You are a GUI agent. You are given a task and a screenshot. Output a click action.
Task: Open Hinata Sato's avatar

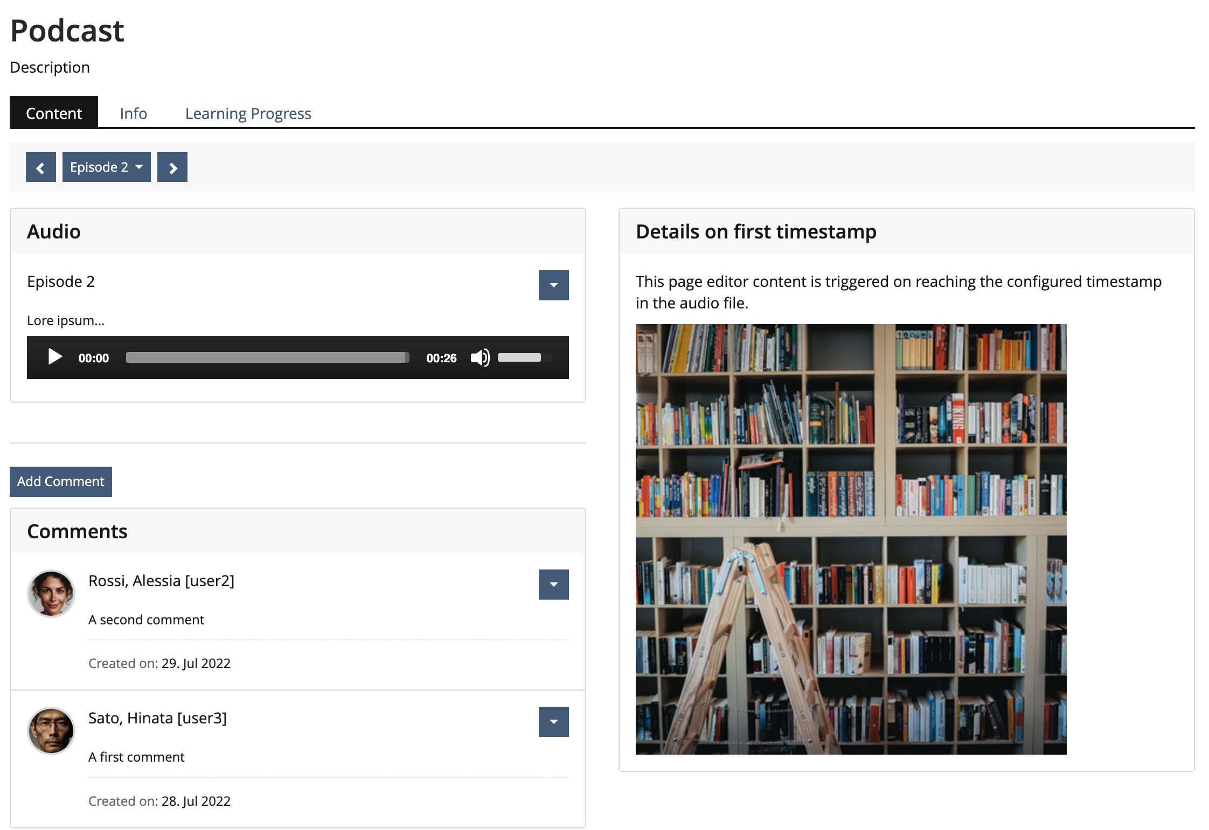51,730
